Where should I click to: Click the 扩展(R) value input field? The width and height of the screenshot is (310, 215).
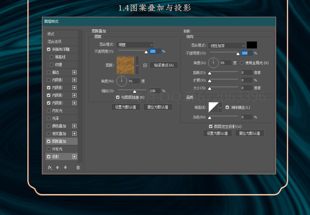click(247, 80)
